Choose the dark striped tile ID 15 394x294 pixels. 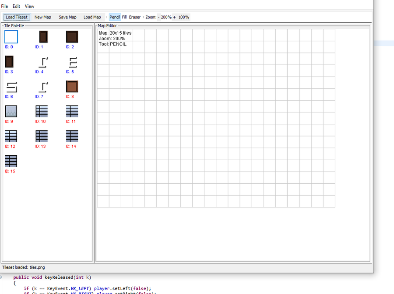tap(11, 161)
